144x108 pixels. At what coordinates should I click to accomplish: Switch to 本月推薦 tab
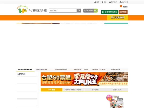(x=51, y=90)
